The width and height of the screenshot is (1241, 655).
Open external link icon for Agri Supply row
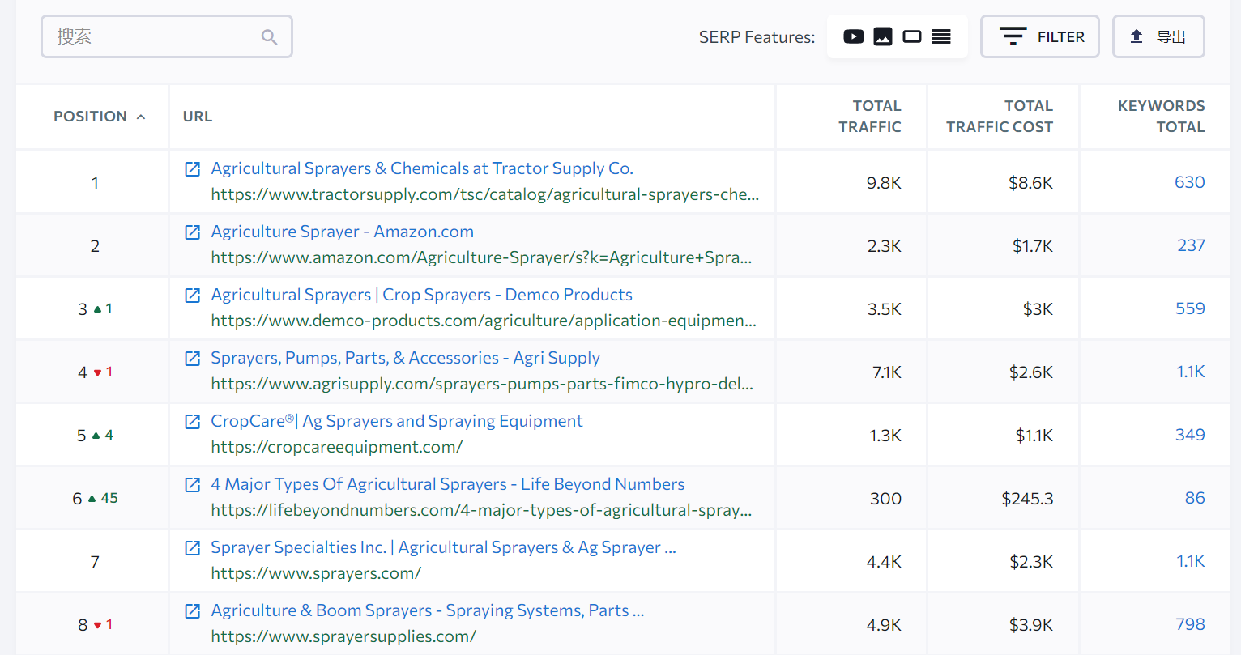click(193, 358)
